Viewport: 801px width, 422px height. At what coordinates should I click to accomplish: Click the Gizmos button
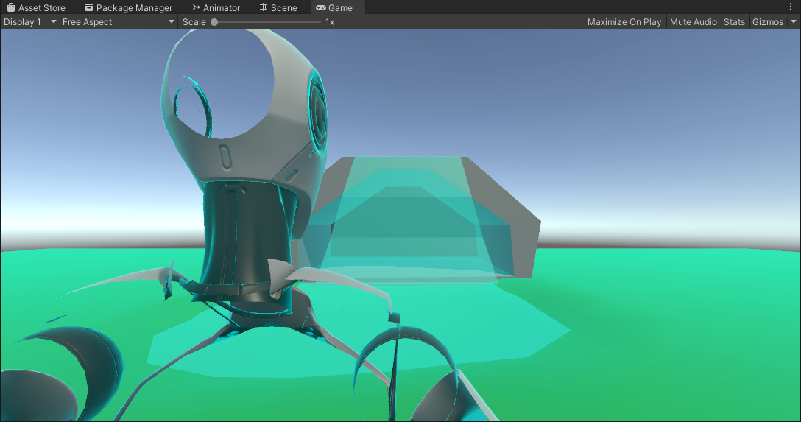(767, 22)
